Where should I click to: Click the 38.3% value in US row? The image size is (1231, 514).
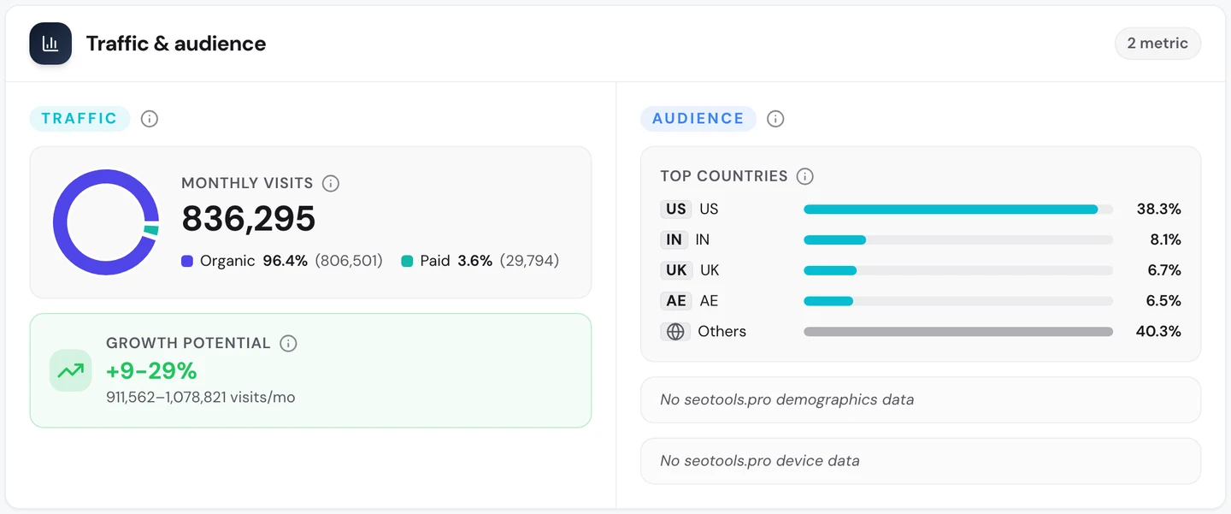[1158, 209]
